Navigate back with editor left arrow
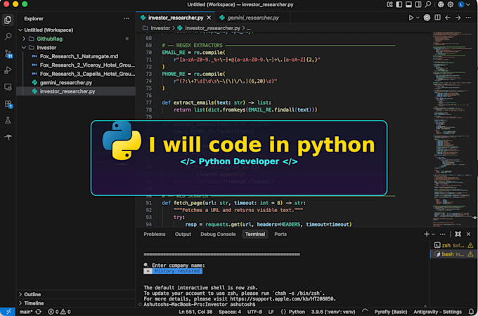The image size is (478, 316). click(448, 18)
